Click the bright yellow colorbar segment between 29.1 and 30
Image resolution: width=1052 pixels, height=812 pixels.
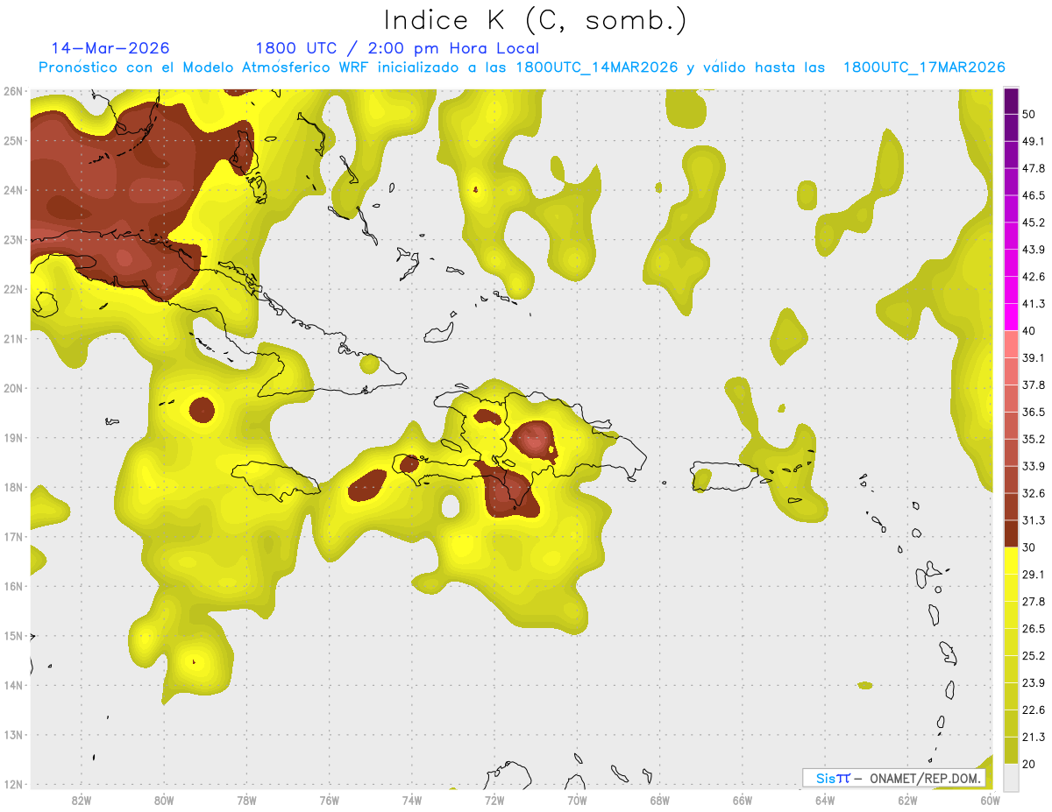coord(1011,561)
